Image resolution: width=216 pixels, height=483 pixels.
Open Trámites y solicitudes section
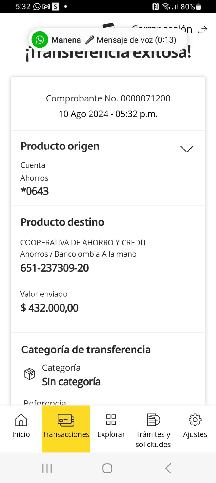(x=153, y=420)
